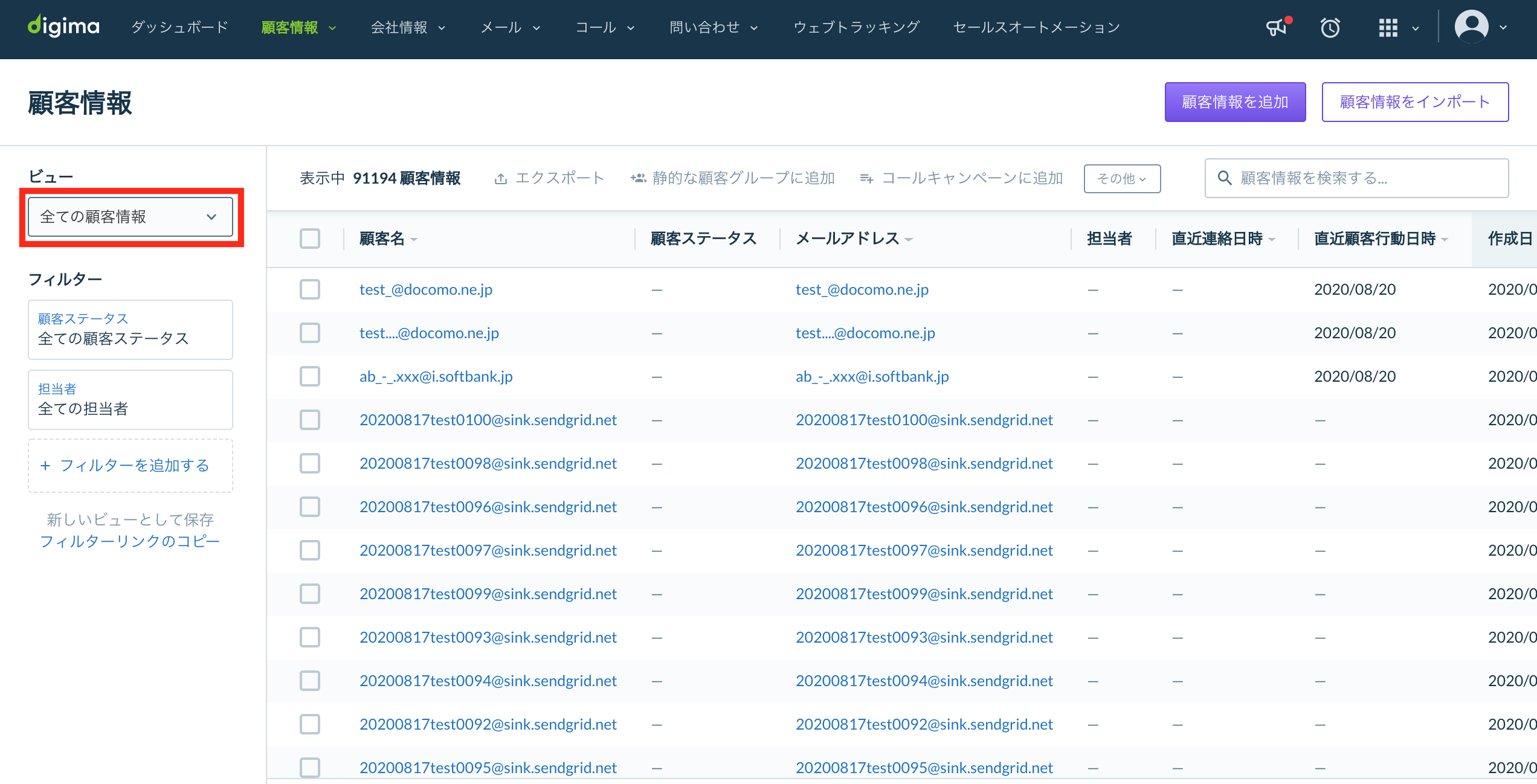This screenshot has width=1537, height=784.
Task: Open the 担当者 filter selector
Action: pos(130,400)
